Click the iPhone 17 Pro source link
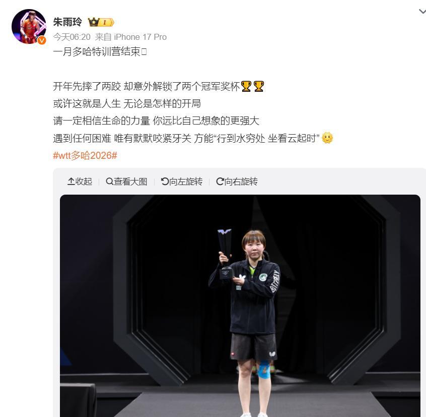Image resolution: width=426 pixels, height=417 pixels. [140, 37]
